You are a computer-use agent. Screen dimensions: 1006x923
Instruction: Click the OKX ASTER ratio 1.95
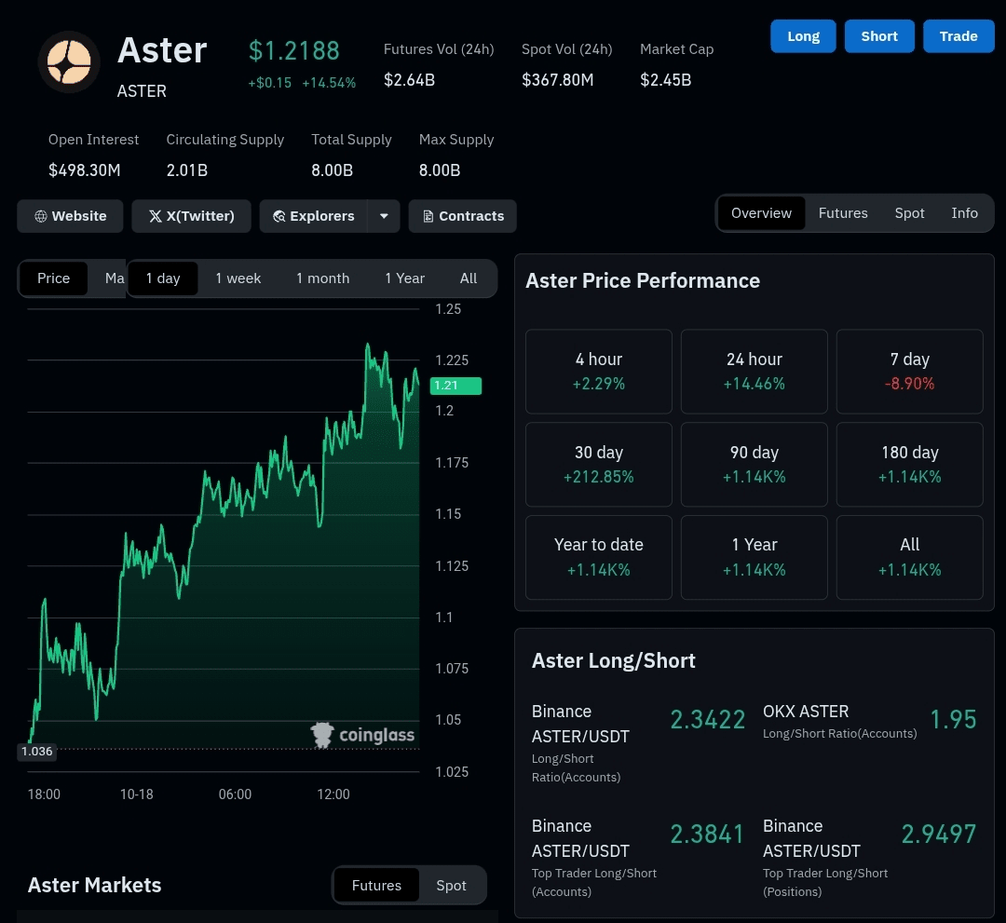954,720
